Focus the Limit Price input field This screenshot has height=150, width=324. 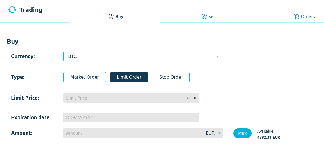click(123, 98)
